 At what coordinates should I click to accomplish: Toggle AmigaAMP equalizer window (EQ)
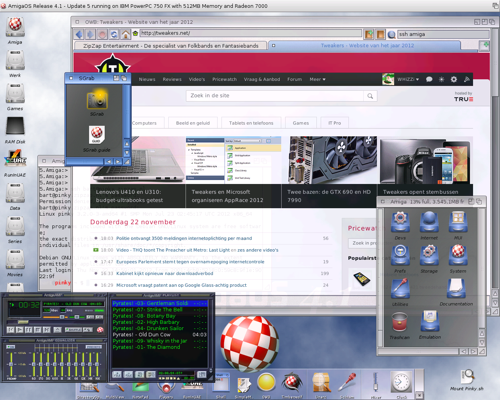[90, 317]
